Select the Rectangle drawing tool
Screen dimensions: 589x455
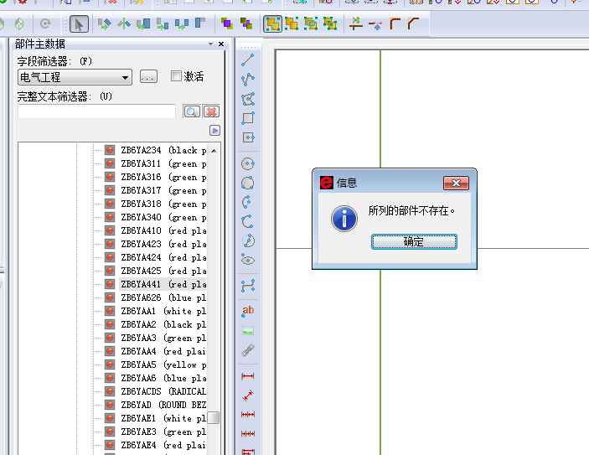[x=247, y=118]
